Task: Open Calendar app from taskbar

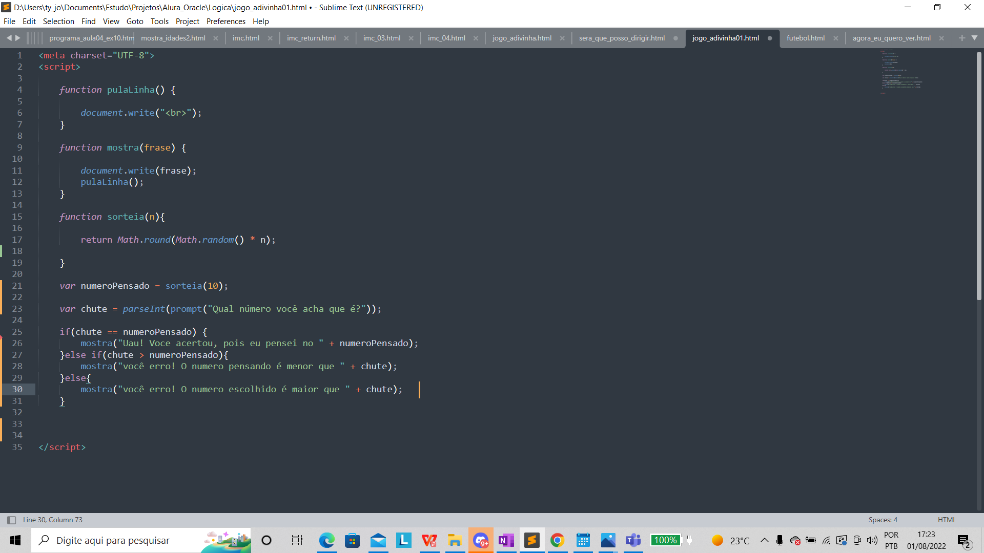Action: [x=583, y=540]
